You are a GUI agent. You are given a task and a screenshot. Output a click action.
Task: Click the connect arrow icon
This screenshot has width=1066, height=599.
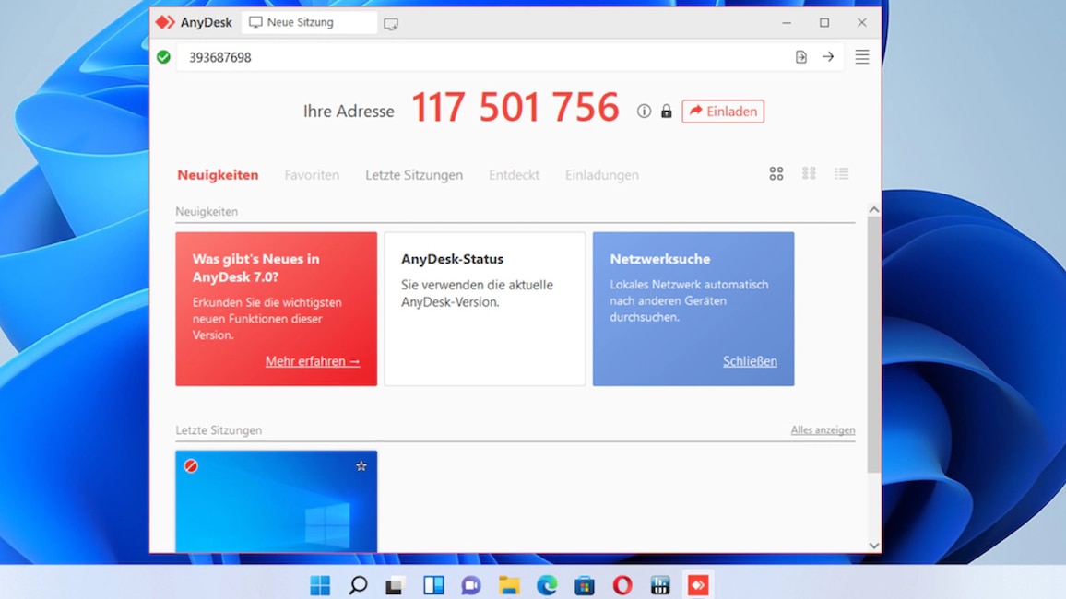(x=828, y=57)
